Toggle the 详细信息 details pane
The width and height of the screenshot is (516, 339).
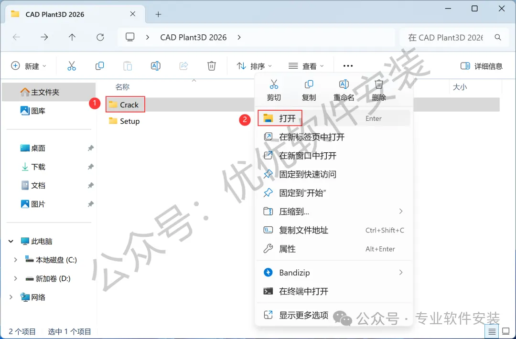482,66
